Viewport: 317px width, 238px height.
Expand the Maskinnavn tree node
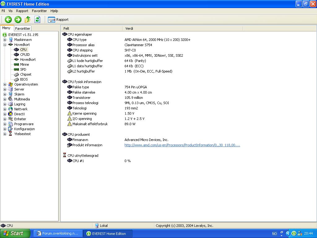coord(5,40)
